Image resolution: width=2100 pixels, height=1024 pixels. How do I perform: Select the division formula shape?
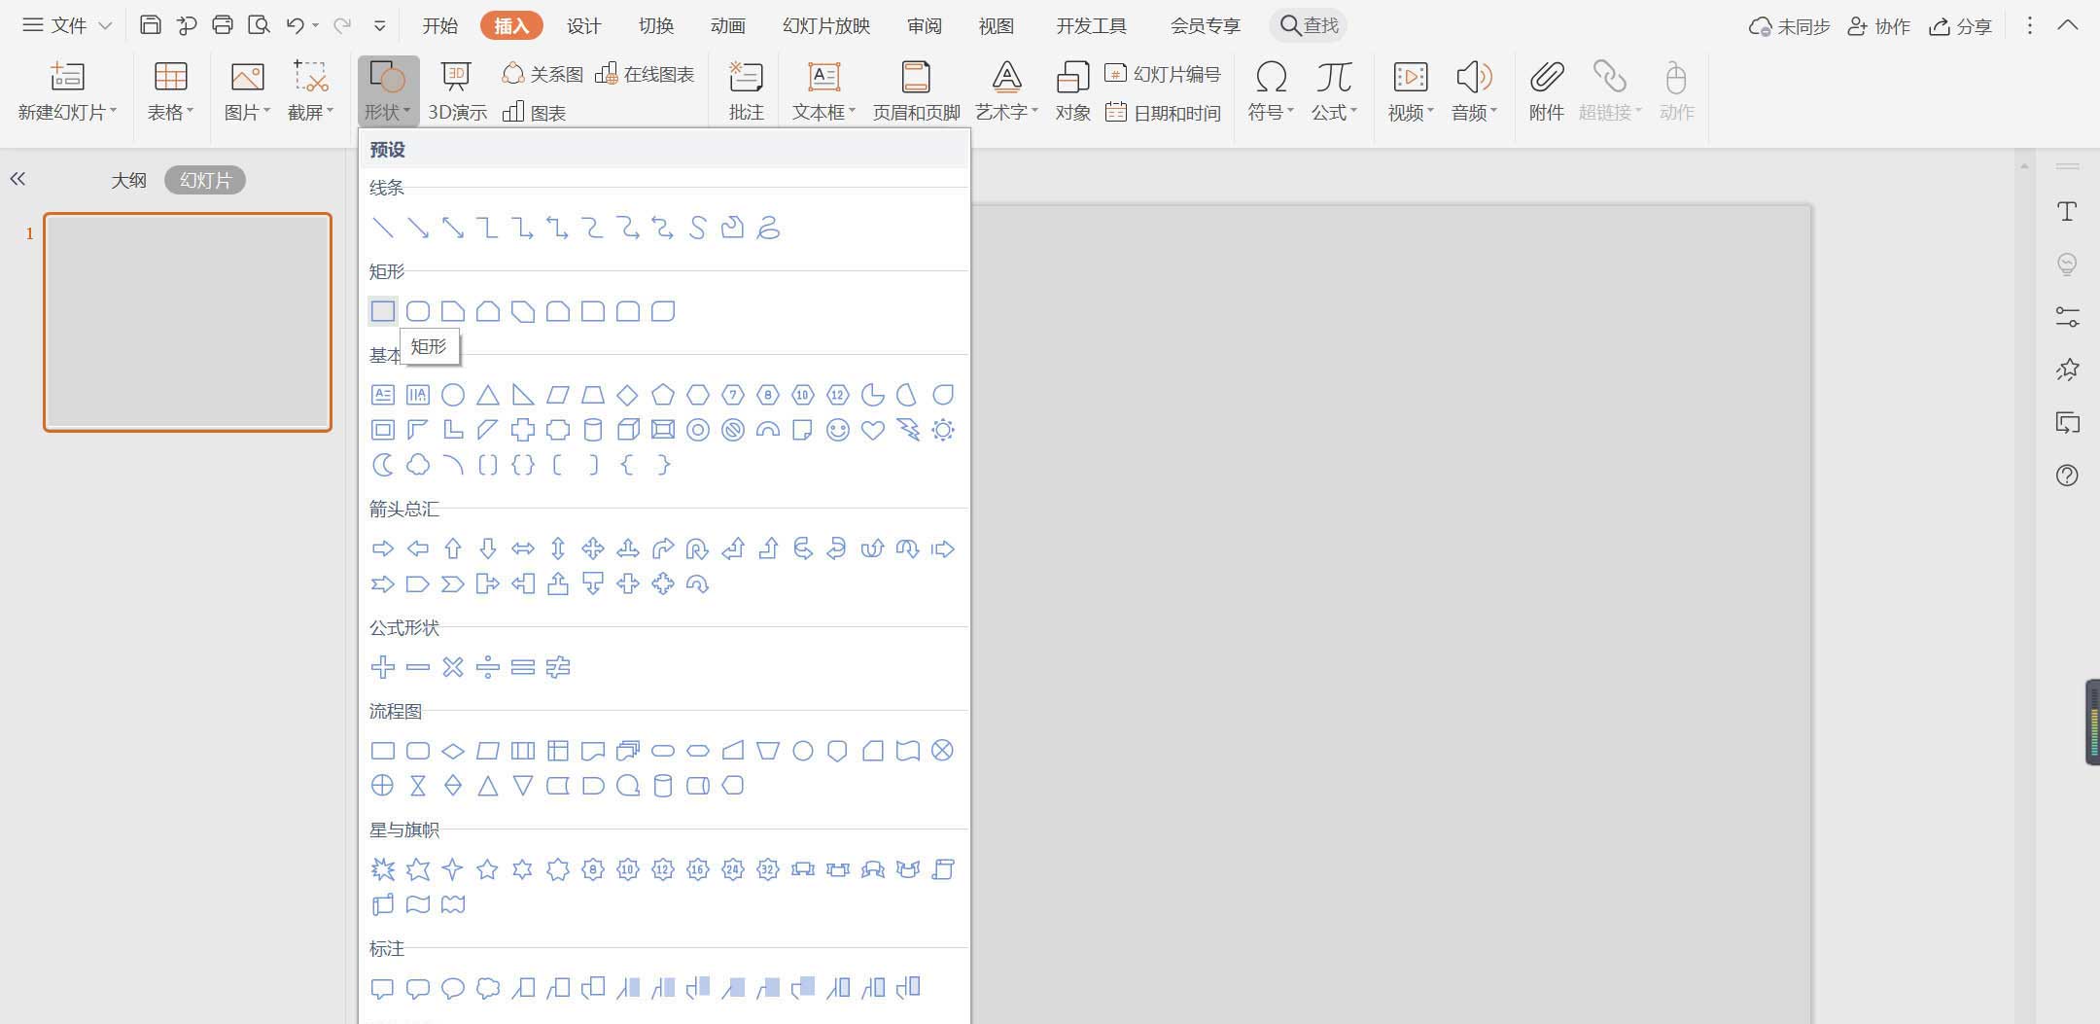click(488, 667)
